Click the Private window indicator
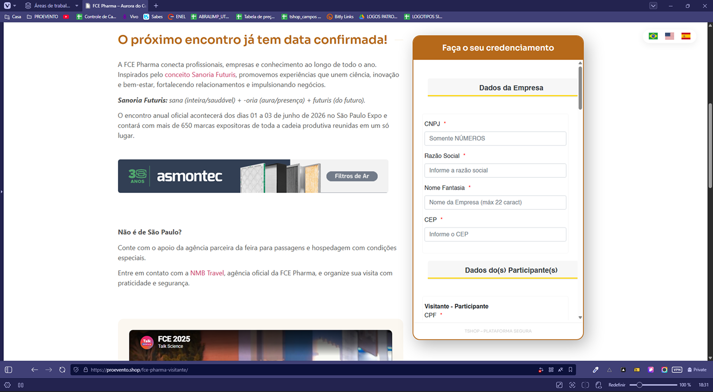Viewport: 713px width, 392px height. point(697,370)
